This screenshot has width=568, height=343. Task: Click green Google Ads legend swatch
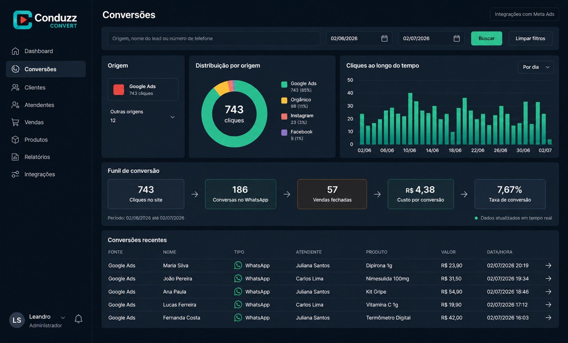(284, 84)
